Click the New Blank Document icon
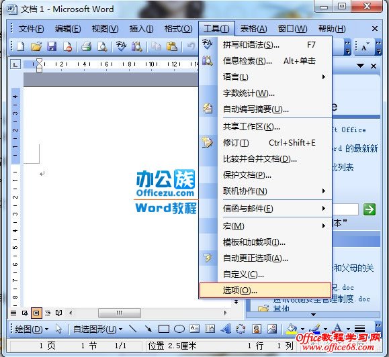Screen dimensions: 389x357 coord(21,46)
